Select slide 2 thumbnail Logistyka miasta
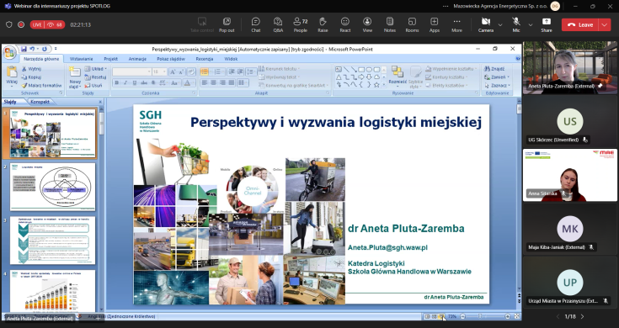The height and width of the screenshot is (328, 619). click(x=52, y=187)
